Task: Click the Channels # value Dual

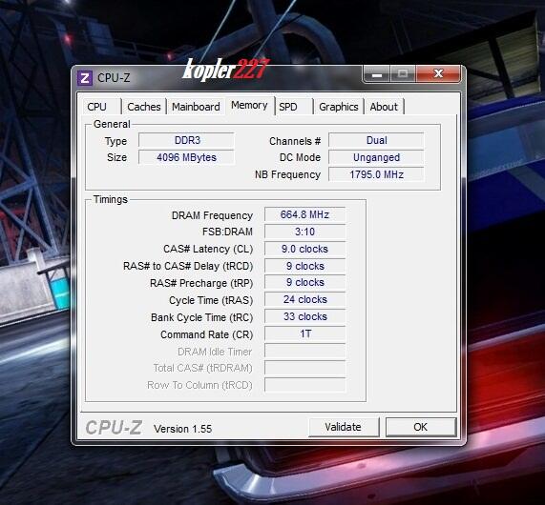Action: 376,140
